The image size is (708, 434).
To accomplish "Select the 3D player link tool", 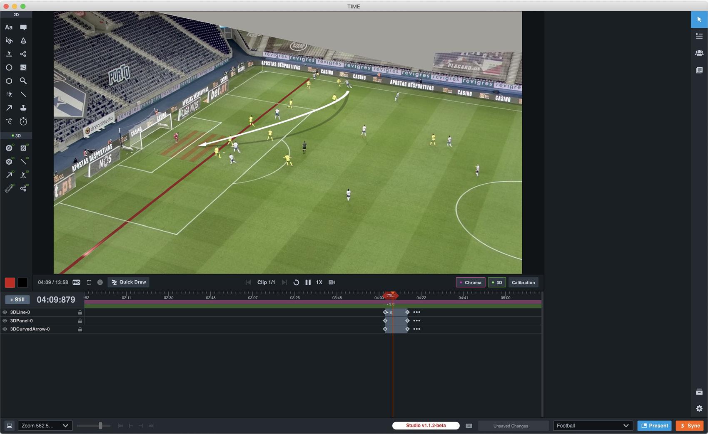I will point(24,188).
